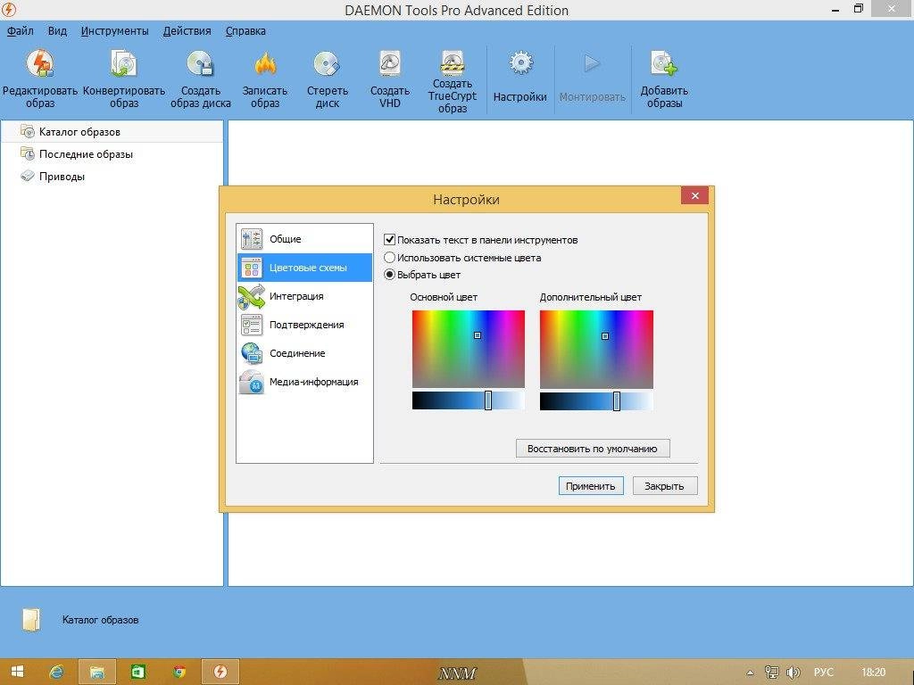Screen dimensions: 914x685
Task: Toggle Show text in toolbar (Показать текст) checkbox
Action: [x=390, y=239]
